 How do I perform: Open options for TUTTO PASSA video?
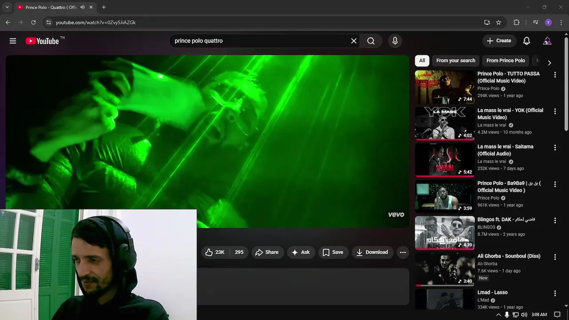(555, 75)
